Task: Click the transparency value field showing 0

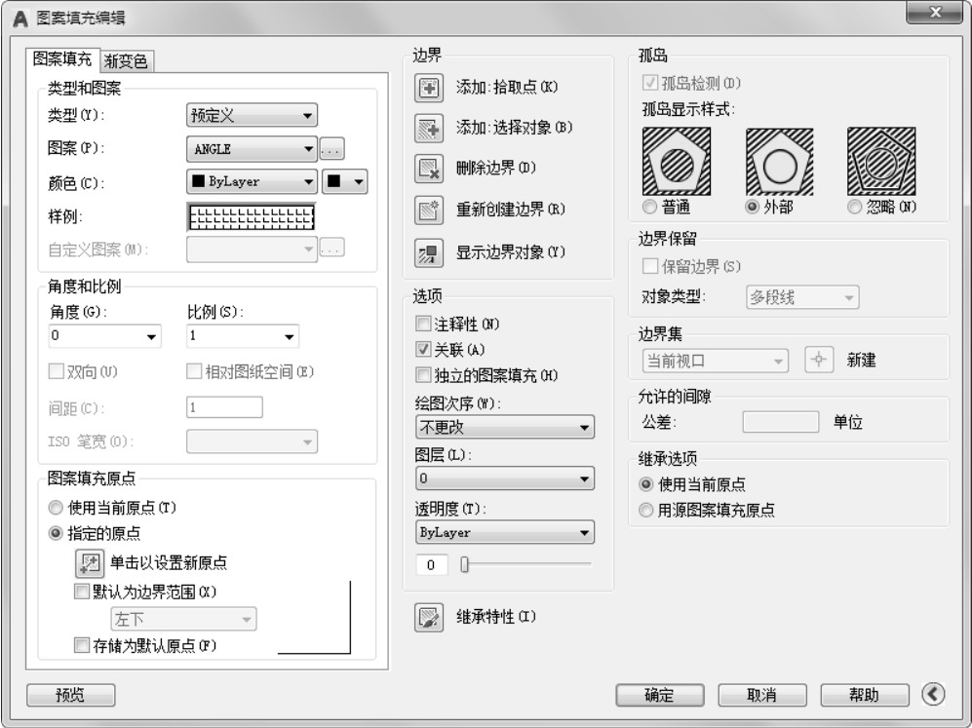Action: tap(431, 564)
